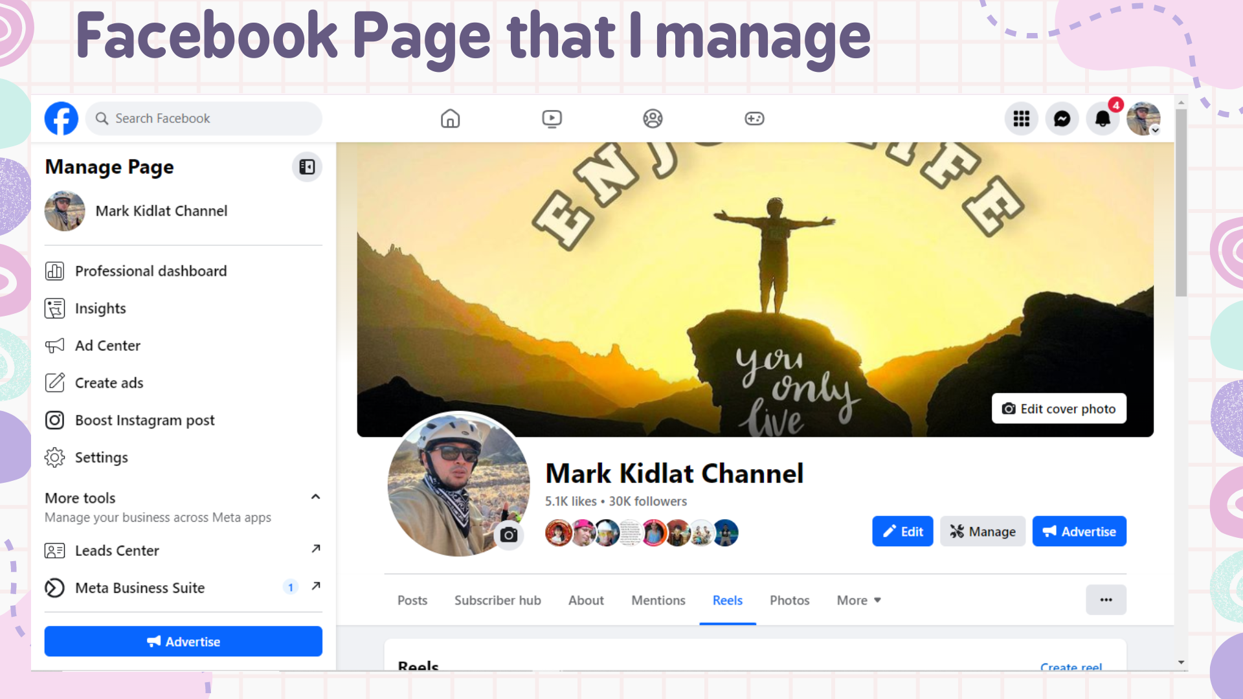Open the Video watch icon
1243x699 pixels.
[x=552, y=118]
